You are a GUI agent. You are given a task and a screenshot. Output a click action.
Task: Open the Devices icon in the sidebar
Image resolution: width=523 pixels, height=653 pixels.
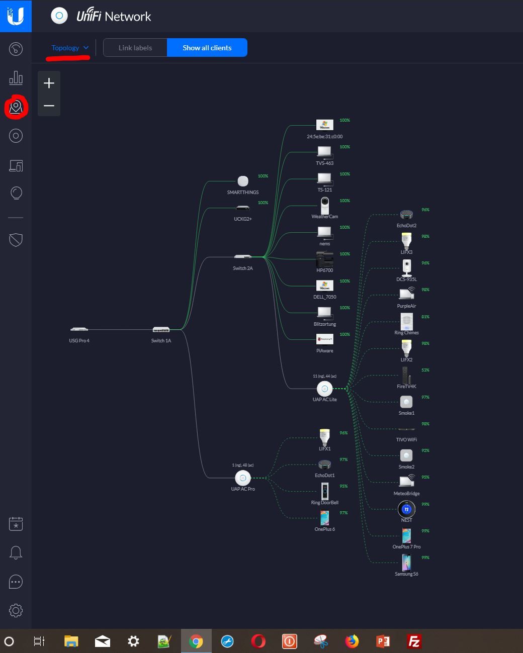pos(16,136)
